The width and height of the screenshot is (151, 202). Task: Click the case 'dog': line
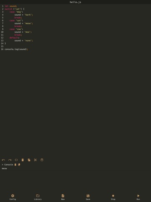[x=16, y=12]
